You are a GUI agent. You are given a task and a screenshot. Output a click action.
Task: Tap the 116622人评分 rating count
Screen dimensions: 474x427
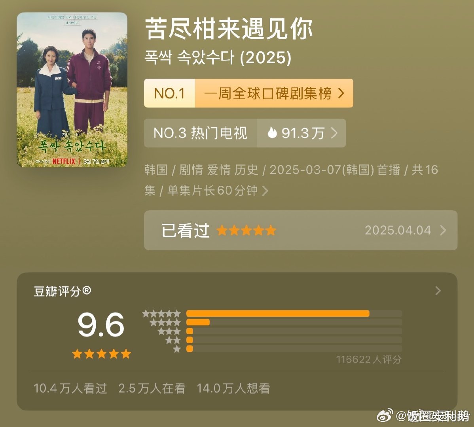pos(369,359)
